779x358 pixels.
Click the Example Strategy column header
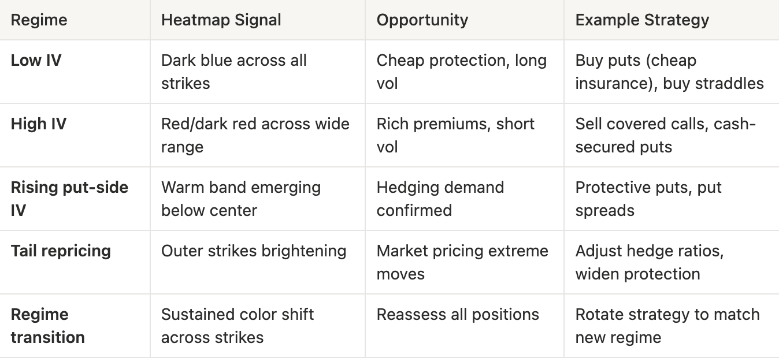click(642, 20)
